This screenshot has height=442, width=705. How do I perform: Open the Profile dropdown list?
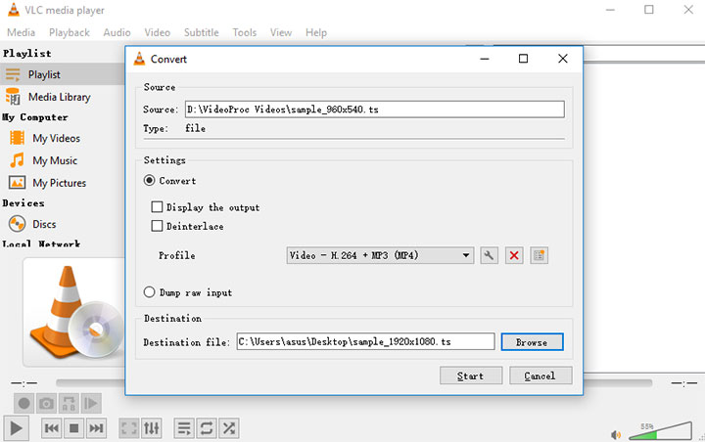point(380,255)
